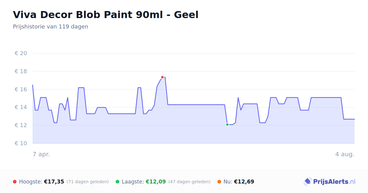This screenshot has width=368, height=193.
Task: Click the red highest price marker on chart
Action: pyautogui.click(x=162, y=77)
